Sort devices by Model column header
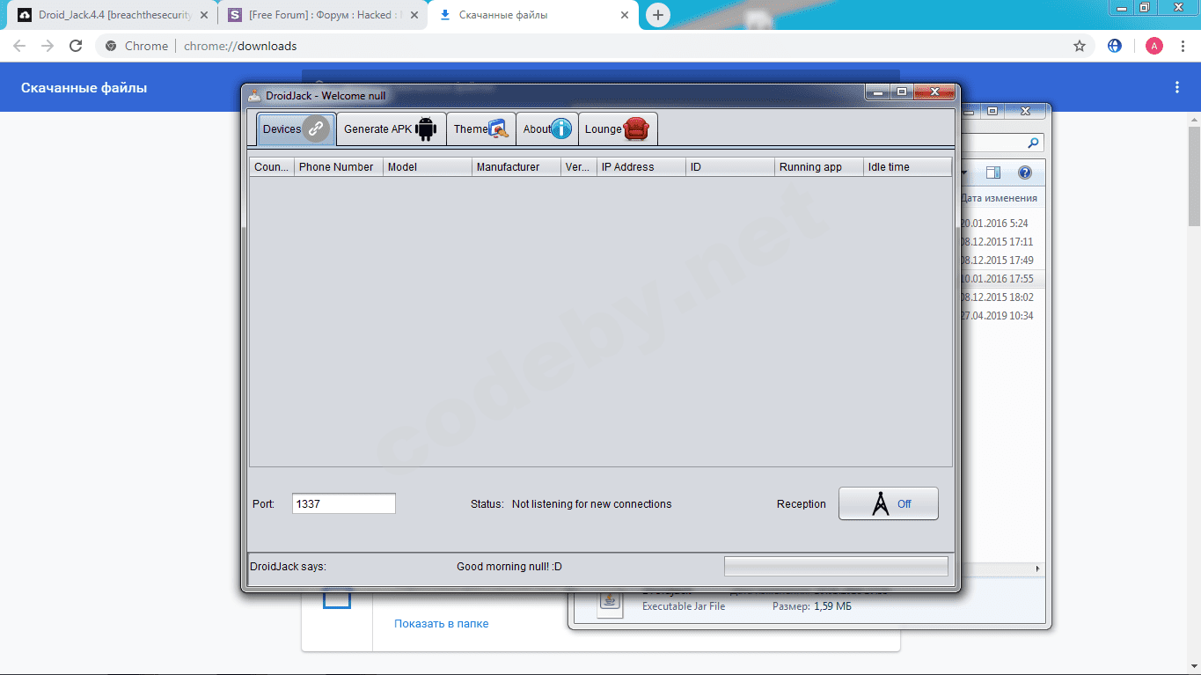The image size is (1201, 675). [x=428, y=166]
